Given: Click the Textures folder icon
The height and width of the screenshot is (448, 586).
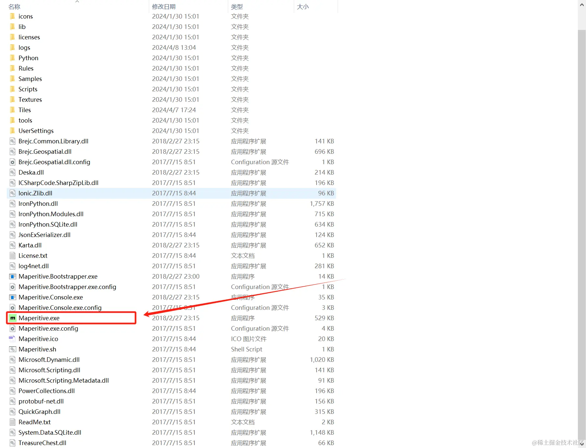Looking at the screenshot, I should click(x=12, y=99).
